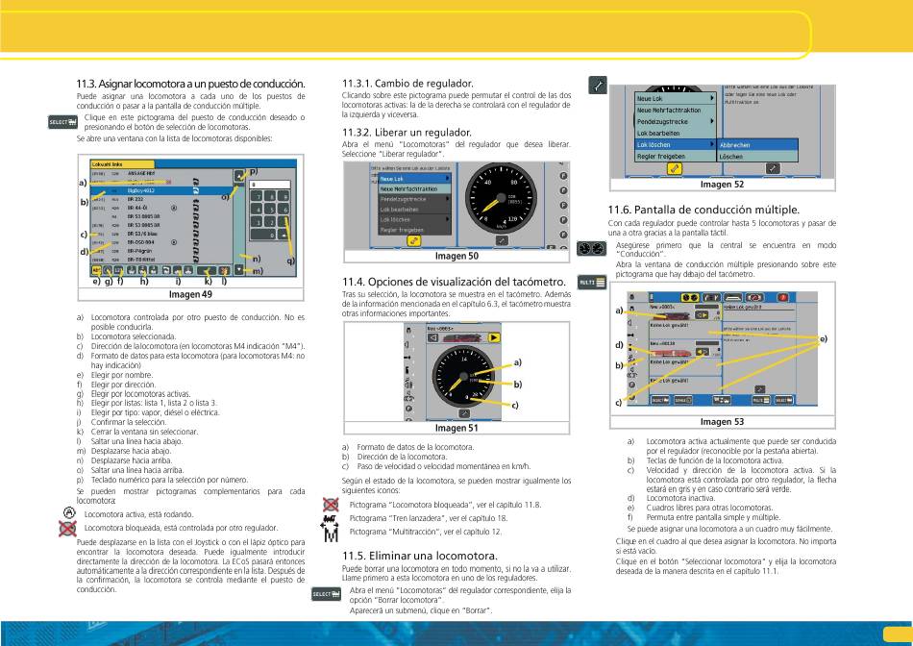Image resolution: width=913 pixels, height=646 pixels.
Task: Click MULTI button in Imagen 53 bottom bar
Action: [x=761, y=400]
